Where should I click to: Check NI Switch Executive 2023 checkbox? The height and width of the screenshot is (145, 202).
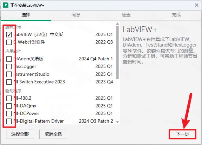pyautogui.click(x=9, y=82)
